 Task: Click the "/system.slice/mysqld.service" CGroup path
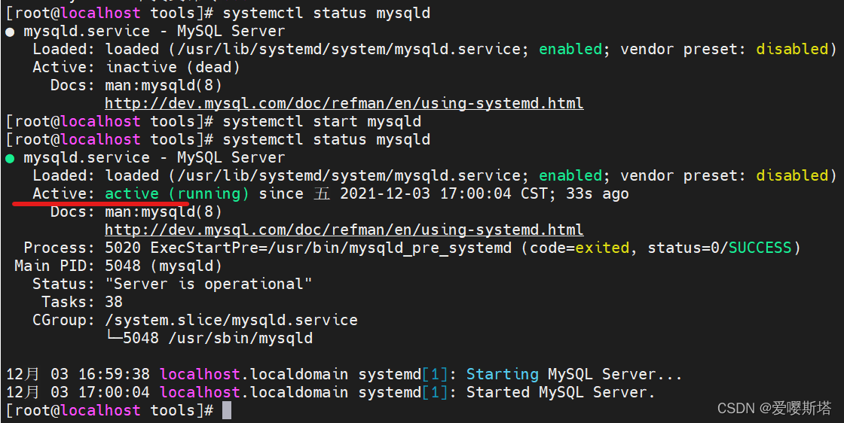pyautogui.click(x=231, y=321)
